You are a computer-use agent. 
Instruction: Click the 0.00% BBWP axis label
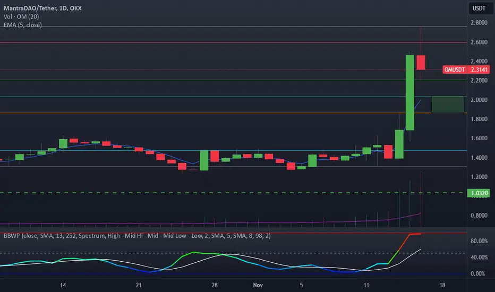(x=477, y=274)
